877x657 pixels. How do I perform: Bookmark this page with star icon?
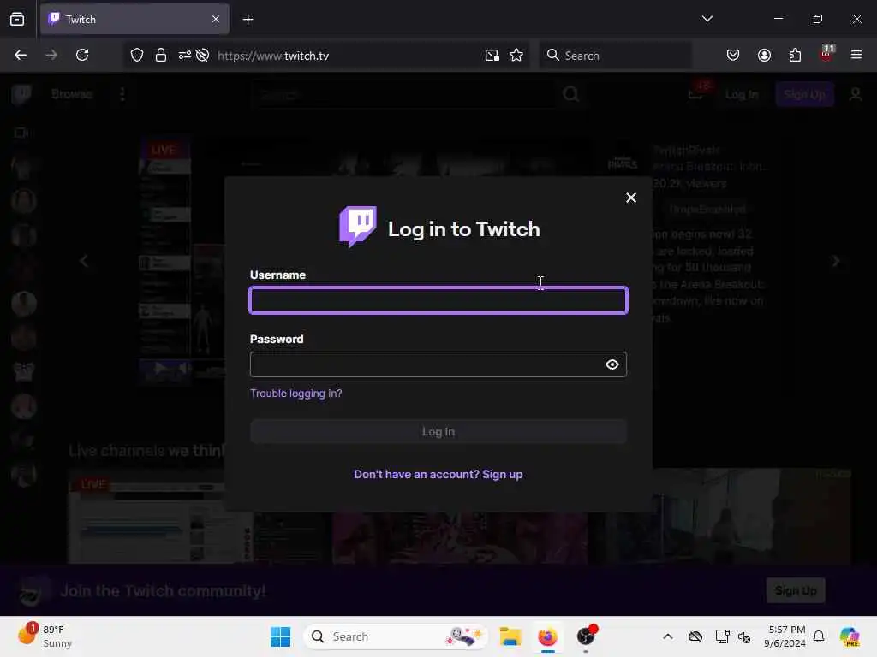pos(516,56)
